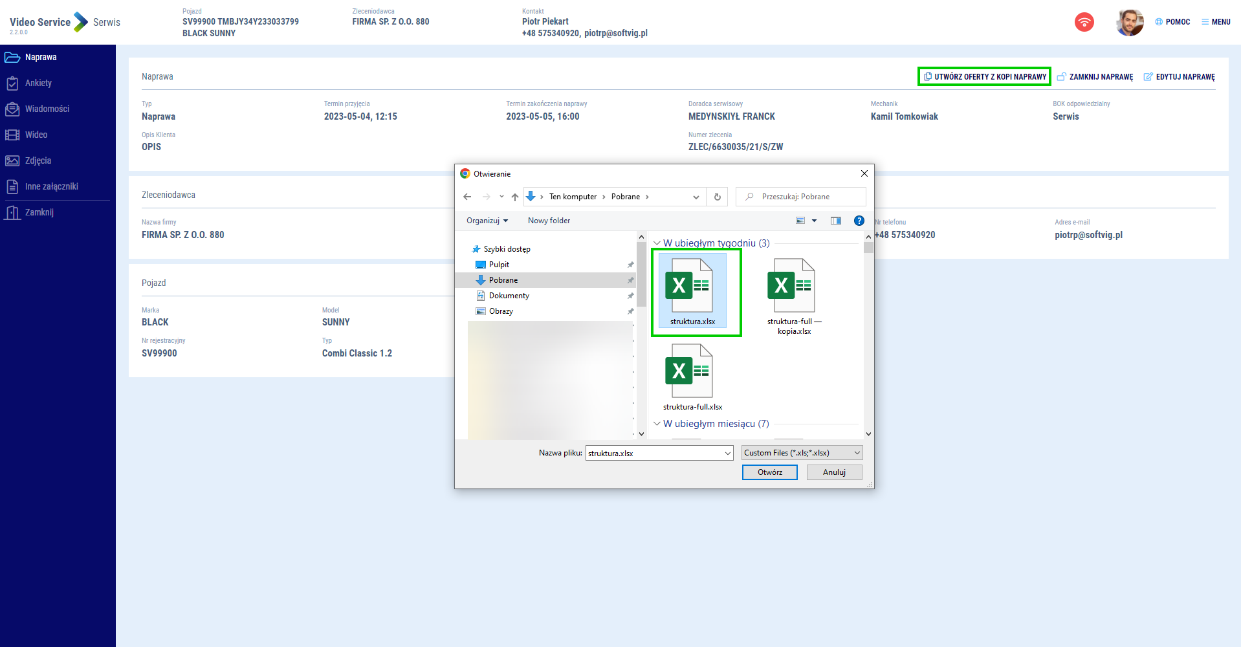This screenshot has height=647, width=1241.
Task: Go to Zdjęcia section in sidebar
Action: (x=38, y=160)
